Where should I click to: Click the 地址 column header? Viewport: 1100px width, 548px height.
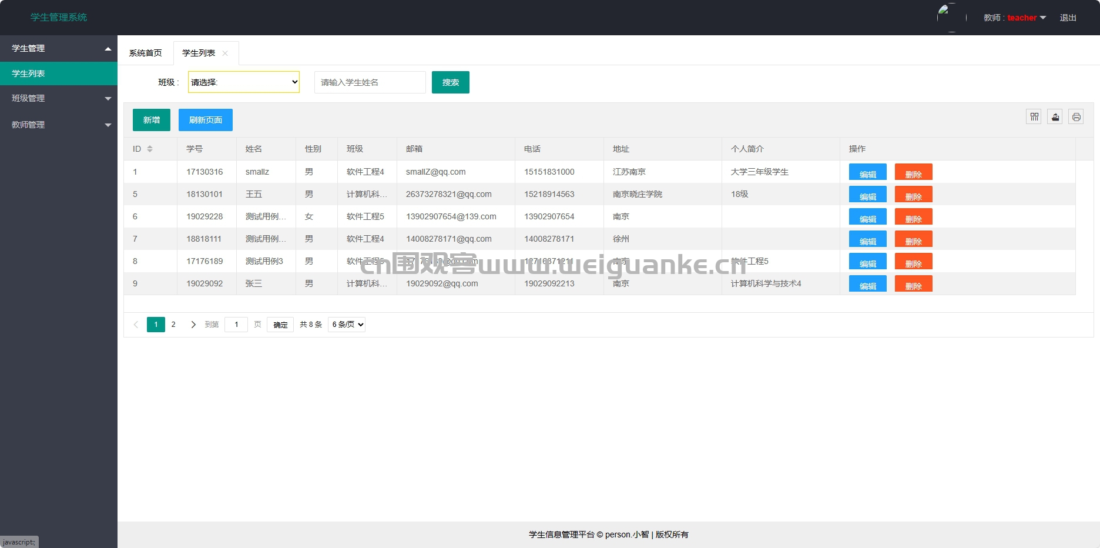(663, 149)
